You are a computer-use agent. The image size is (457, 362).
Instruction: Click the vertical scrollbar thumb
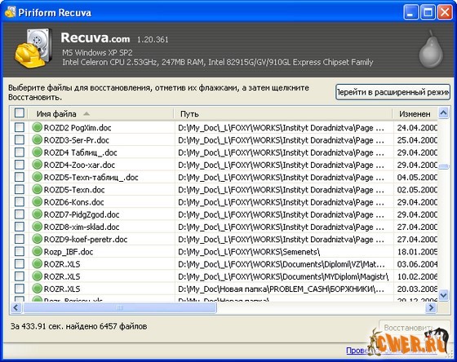click(x=443, y=166)
